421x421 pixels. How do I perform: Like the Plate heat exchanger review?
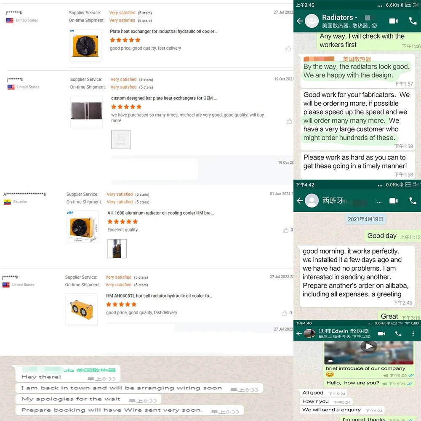click(288, 49)
